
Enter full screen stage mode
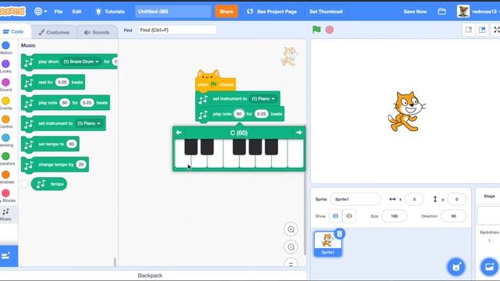point(496,30)
